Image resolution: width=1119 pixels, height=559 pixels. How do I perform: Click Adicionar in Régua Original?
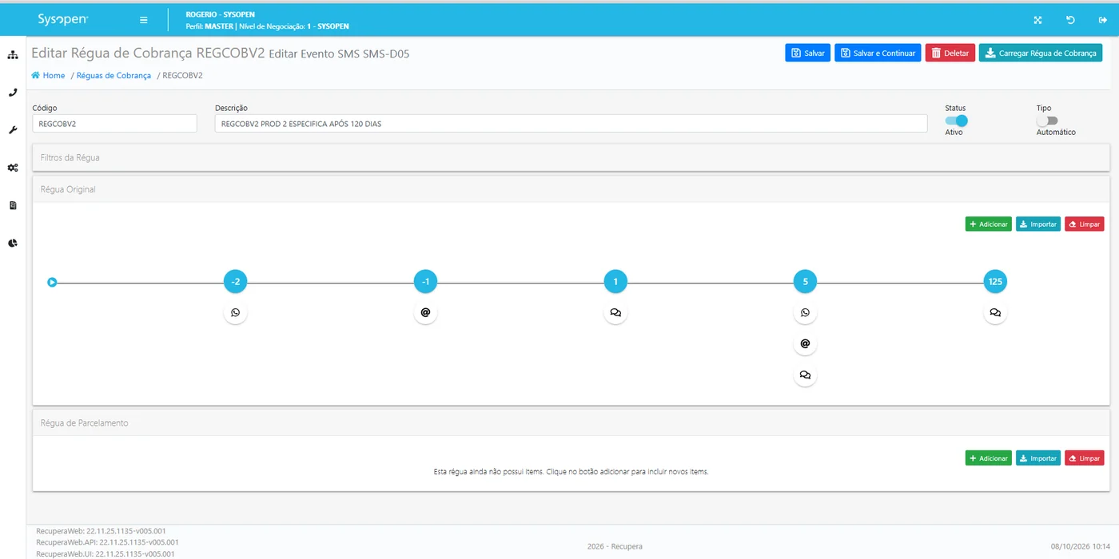pos(989,224)
